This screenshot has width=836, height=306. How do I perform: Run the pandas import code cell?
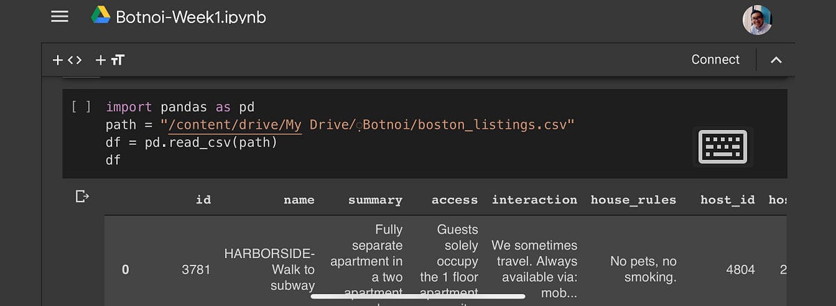click(x=81, y=107)
